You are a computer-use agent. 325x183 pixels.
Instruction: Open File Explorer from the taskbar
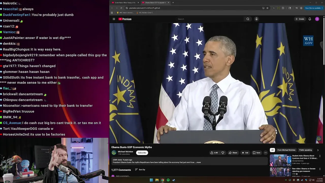coord(157,180)
